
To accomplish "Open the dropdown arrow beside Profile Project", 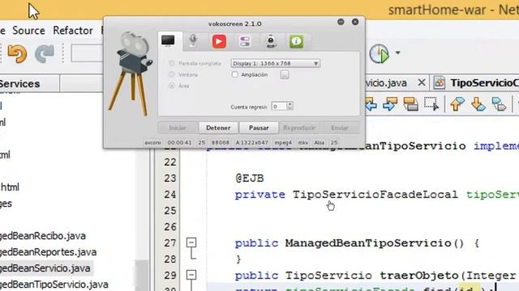I will (398, 53).
